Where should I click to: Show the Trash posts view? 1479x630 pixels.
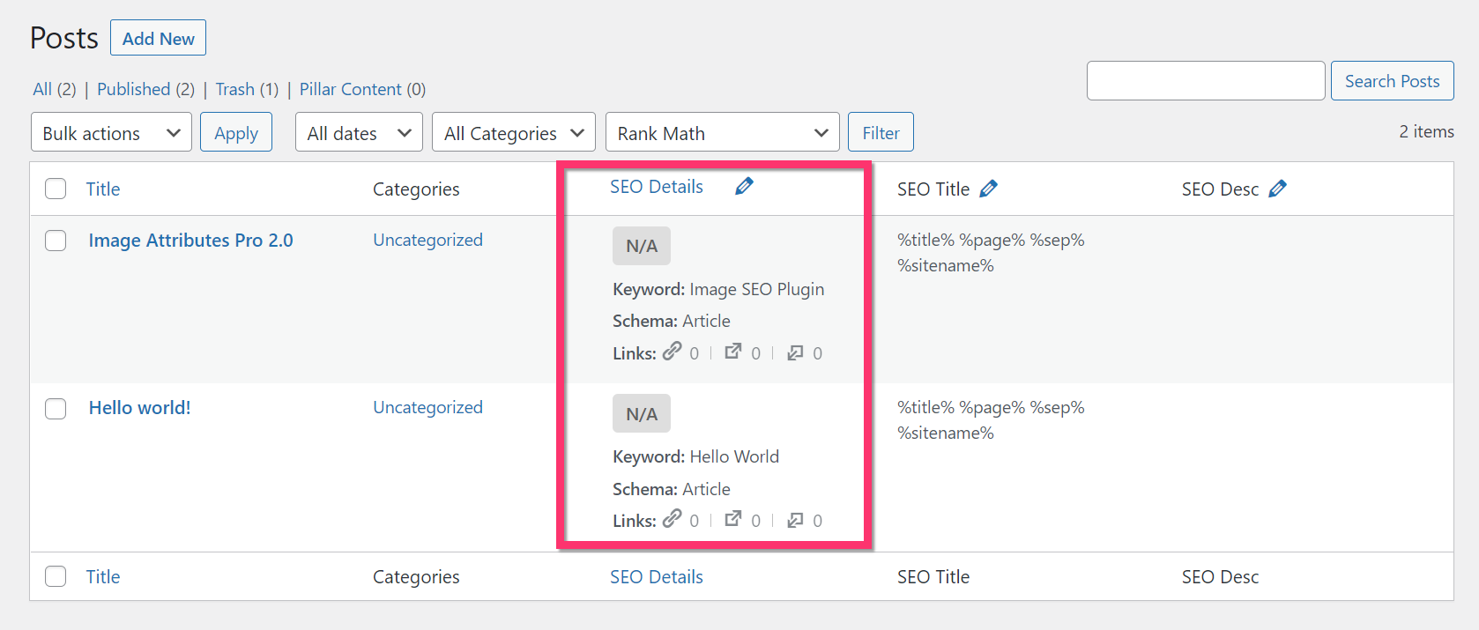click(234, 89)
